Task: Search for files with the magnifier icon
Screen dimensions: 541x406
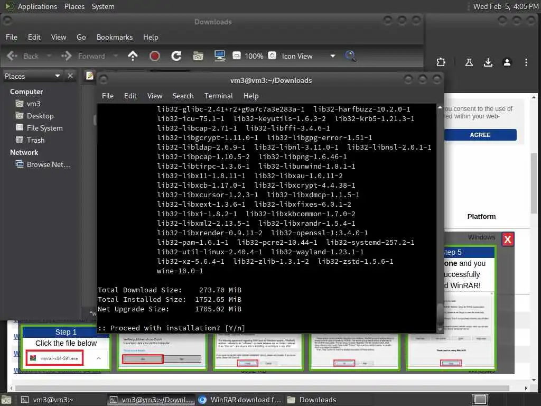Action: [350, 56]
